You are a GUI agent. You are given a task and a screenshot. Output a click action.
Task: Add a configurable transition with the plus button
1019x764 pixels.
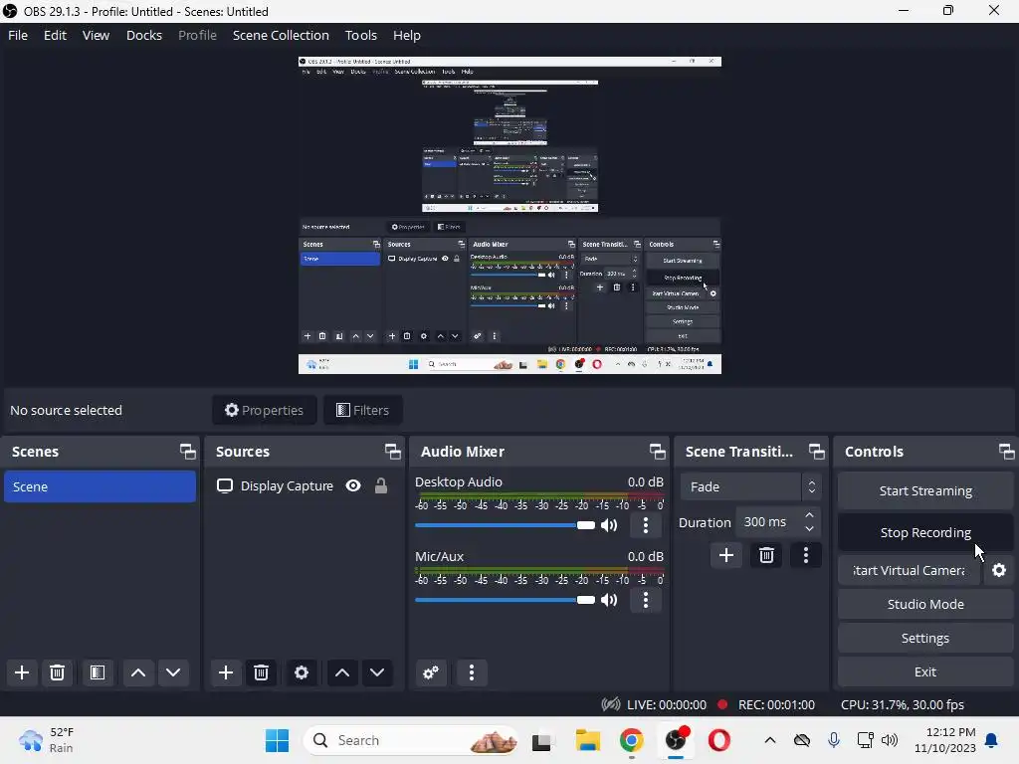coord(726,555)
